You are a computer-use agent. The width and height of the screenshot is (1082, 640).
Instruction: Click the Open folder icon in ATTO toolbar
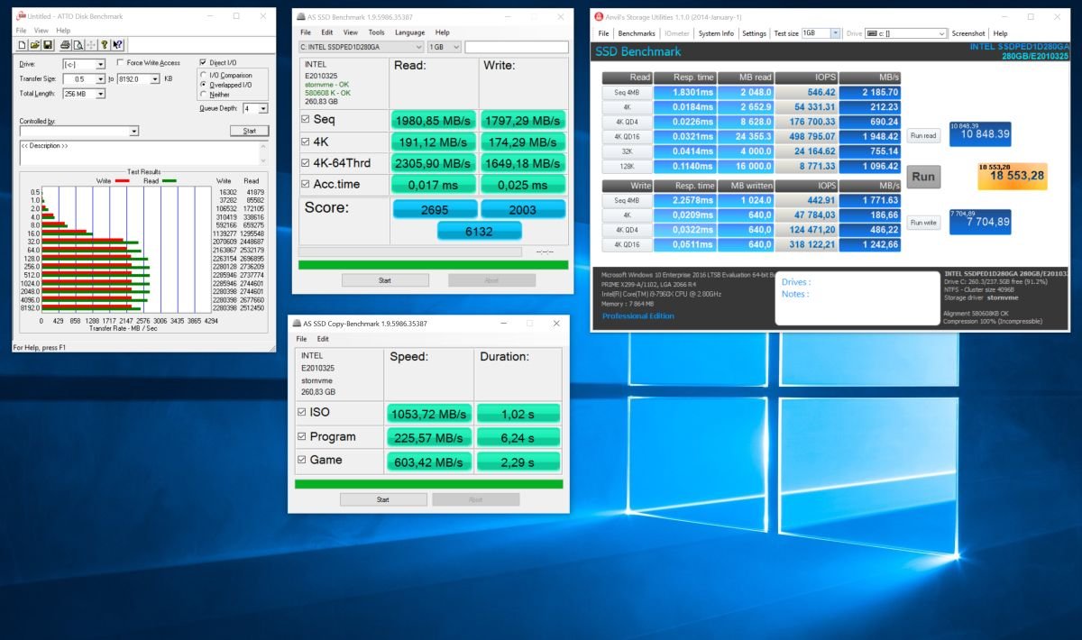(x=35, y=45)
